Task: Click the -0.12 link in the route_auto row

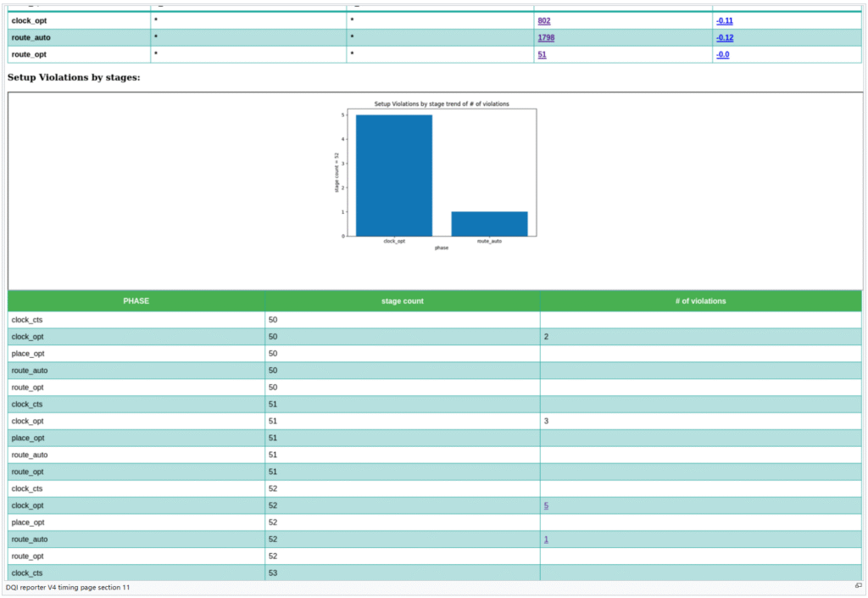Action: 724,37
